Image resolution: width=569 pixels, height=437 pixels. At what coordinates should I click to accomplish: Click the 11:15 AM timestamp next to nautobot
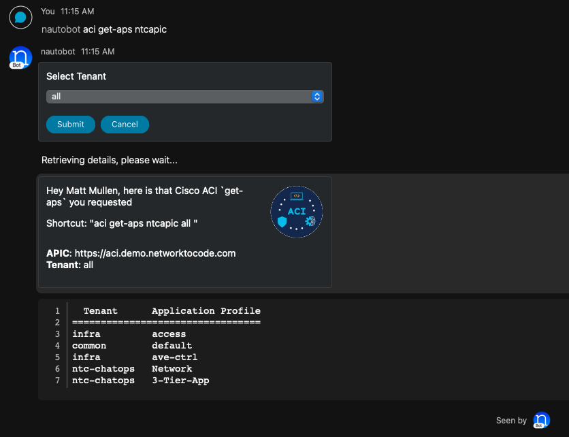point(97,52)
